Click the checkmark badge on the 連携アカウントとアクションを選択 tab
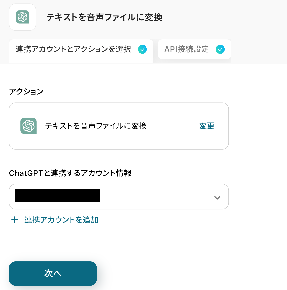The width and height of the screenshot is (287, 290). 142,49
